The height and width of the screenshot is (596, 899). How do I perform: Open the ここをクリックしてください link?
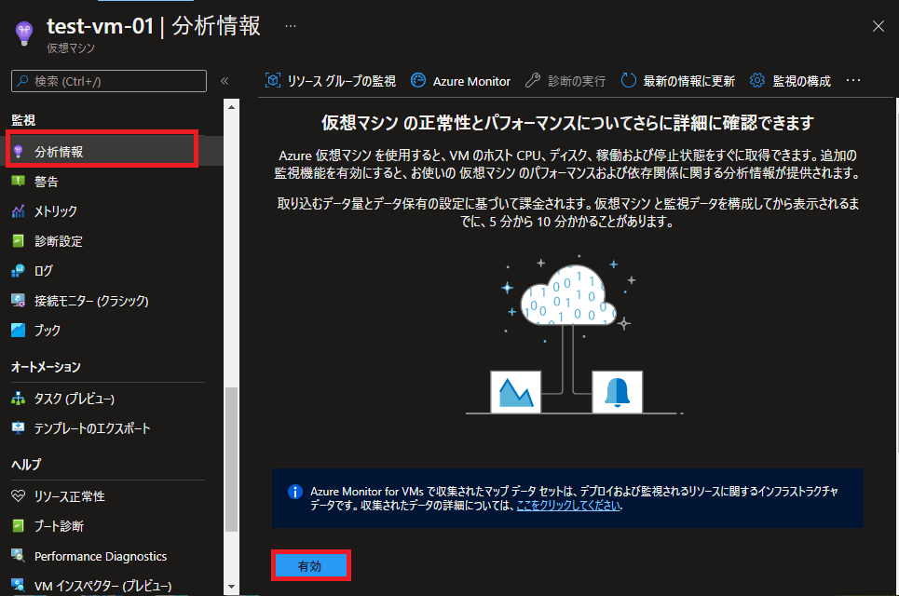coord(568,506)
